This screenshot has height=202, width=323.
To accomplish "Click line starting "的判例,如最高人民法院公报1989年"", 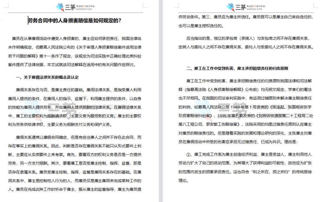I will click(245, 107).
